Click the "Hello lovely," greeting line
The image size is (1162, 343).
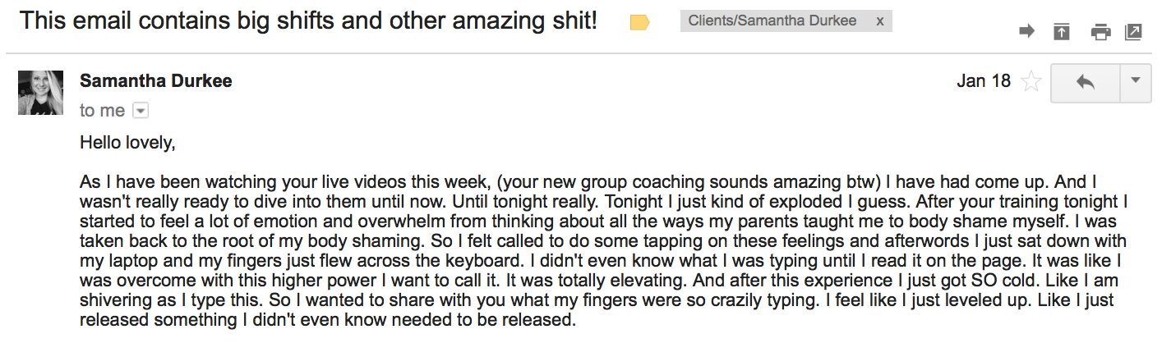click(x=127, y=142)
